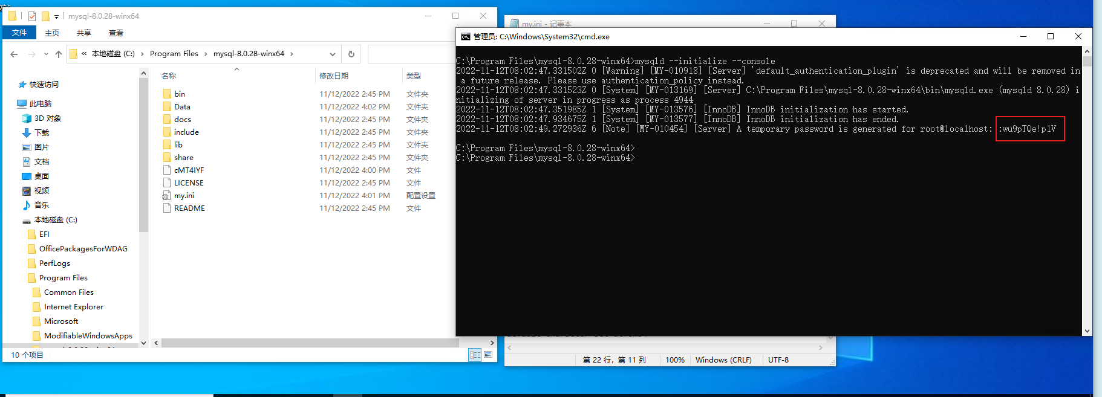Viewport: 1102px width, 397px height.
Task: Click the file list horizontal scrollbar
Action: [310, 343]
